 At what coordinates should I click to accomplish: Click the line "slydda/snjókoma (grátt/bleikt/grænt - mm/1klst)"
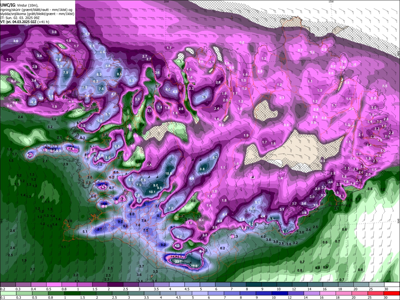tap(37, 14)
